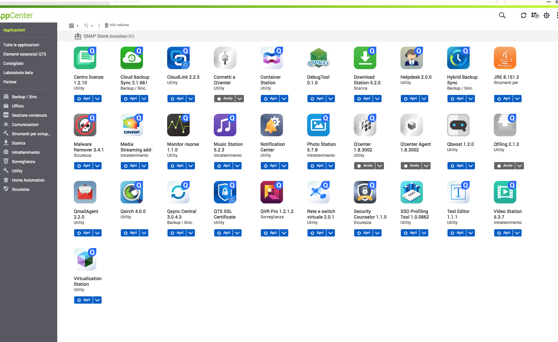Open the Laboratorio beta section
558x342 pixels.
point(18,73)
